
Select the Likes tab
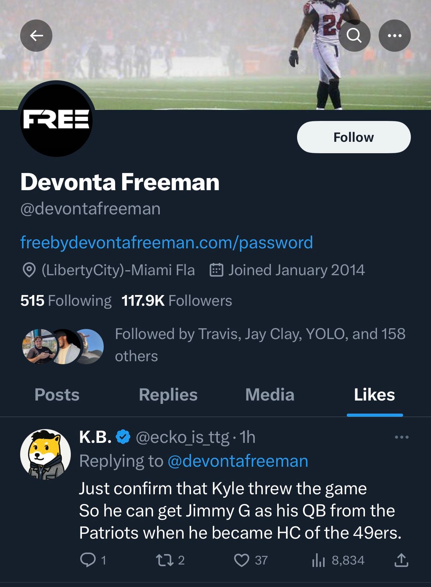[x=374, y=395]
